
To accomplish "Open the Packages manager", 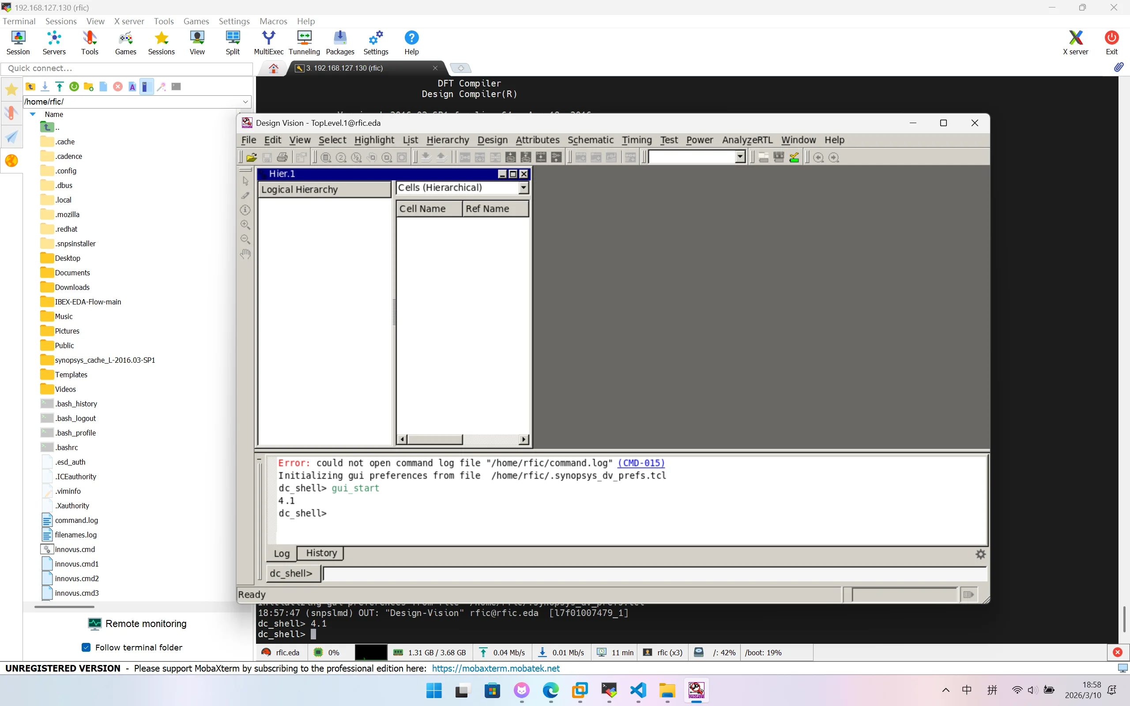I will coord(340,43).
